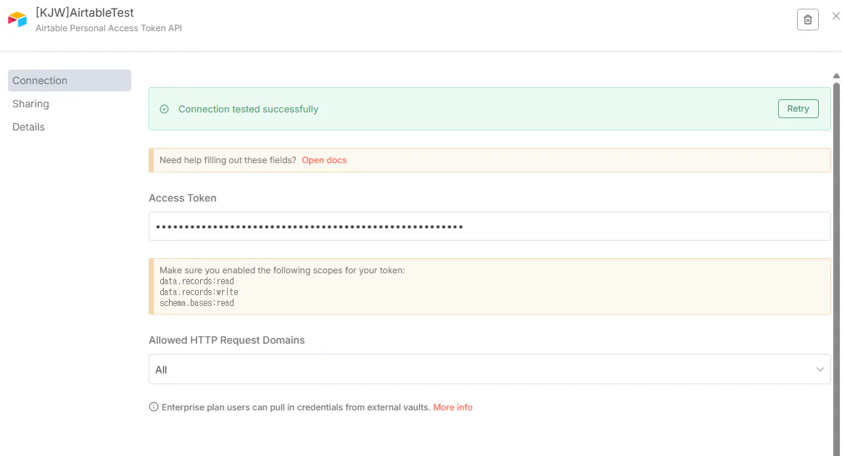The height and width of the screenshot is (456, 842).
Task: Click the [KJW]AirtableTest credential name
Action: 85,12
